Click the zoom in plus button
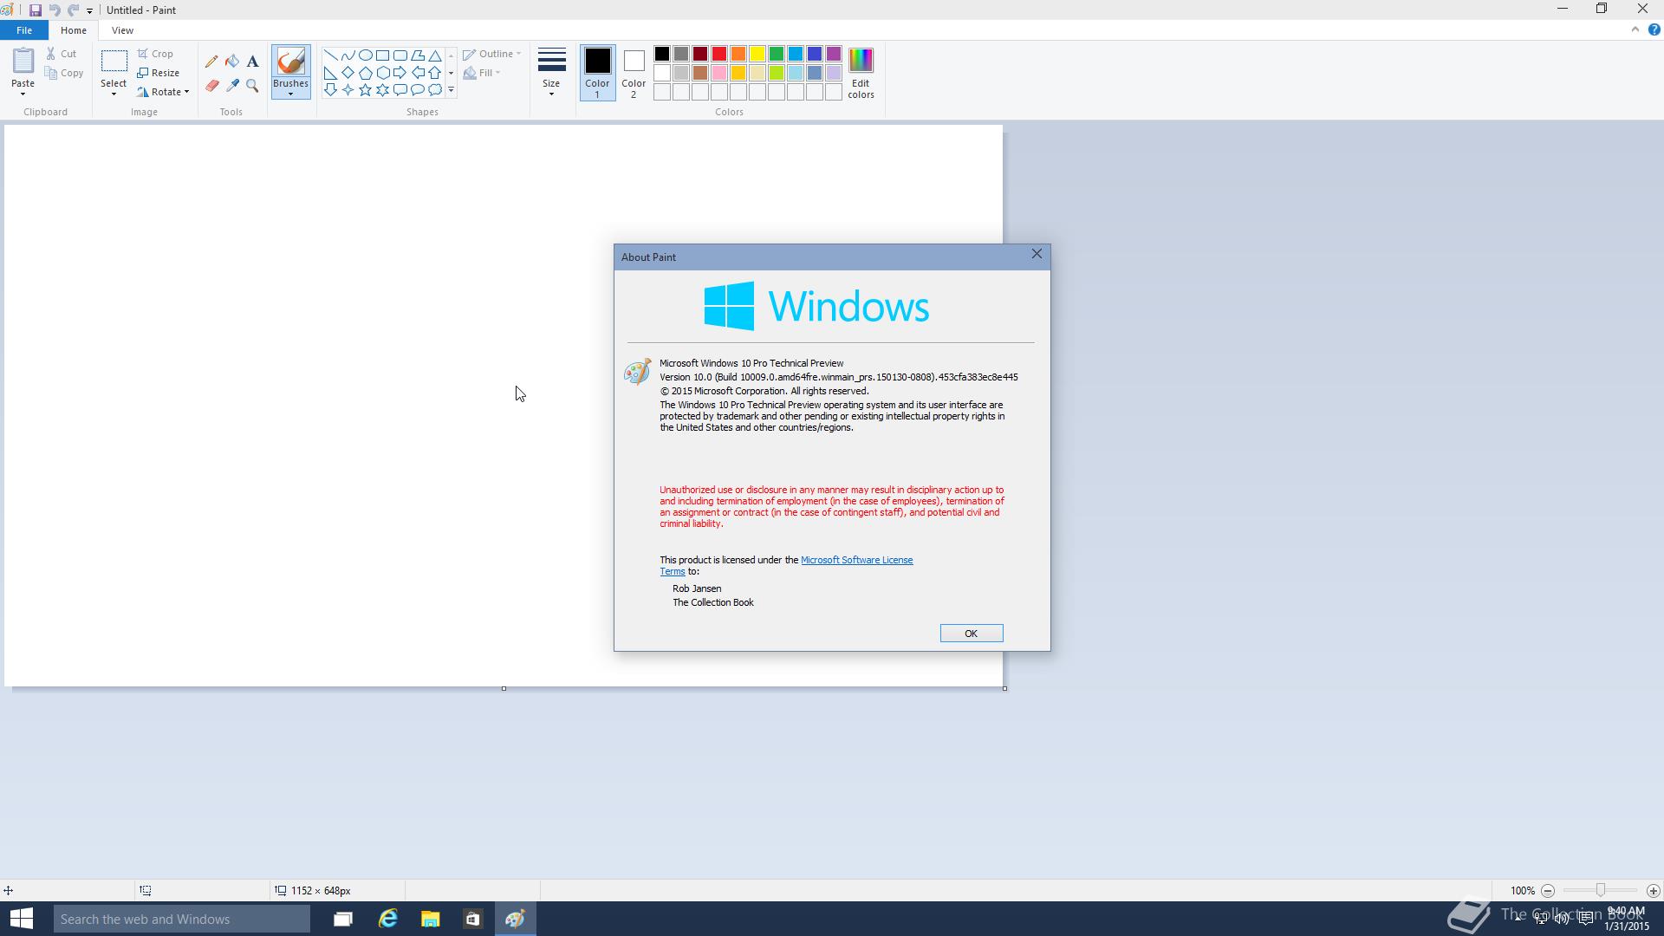 click(x=1653, y=891)
